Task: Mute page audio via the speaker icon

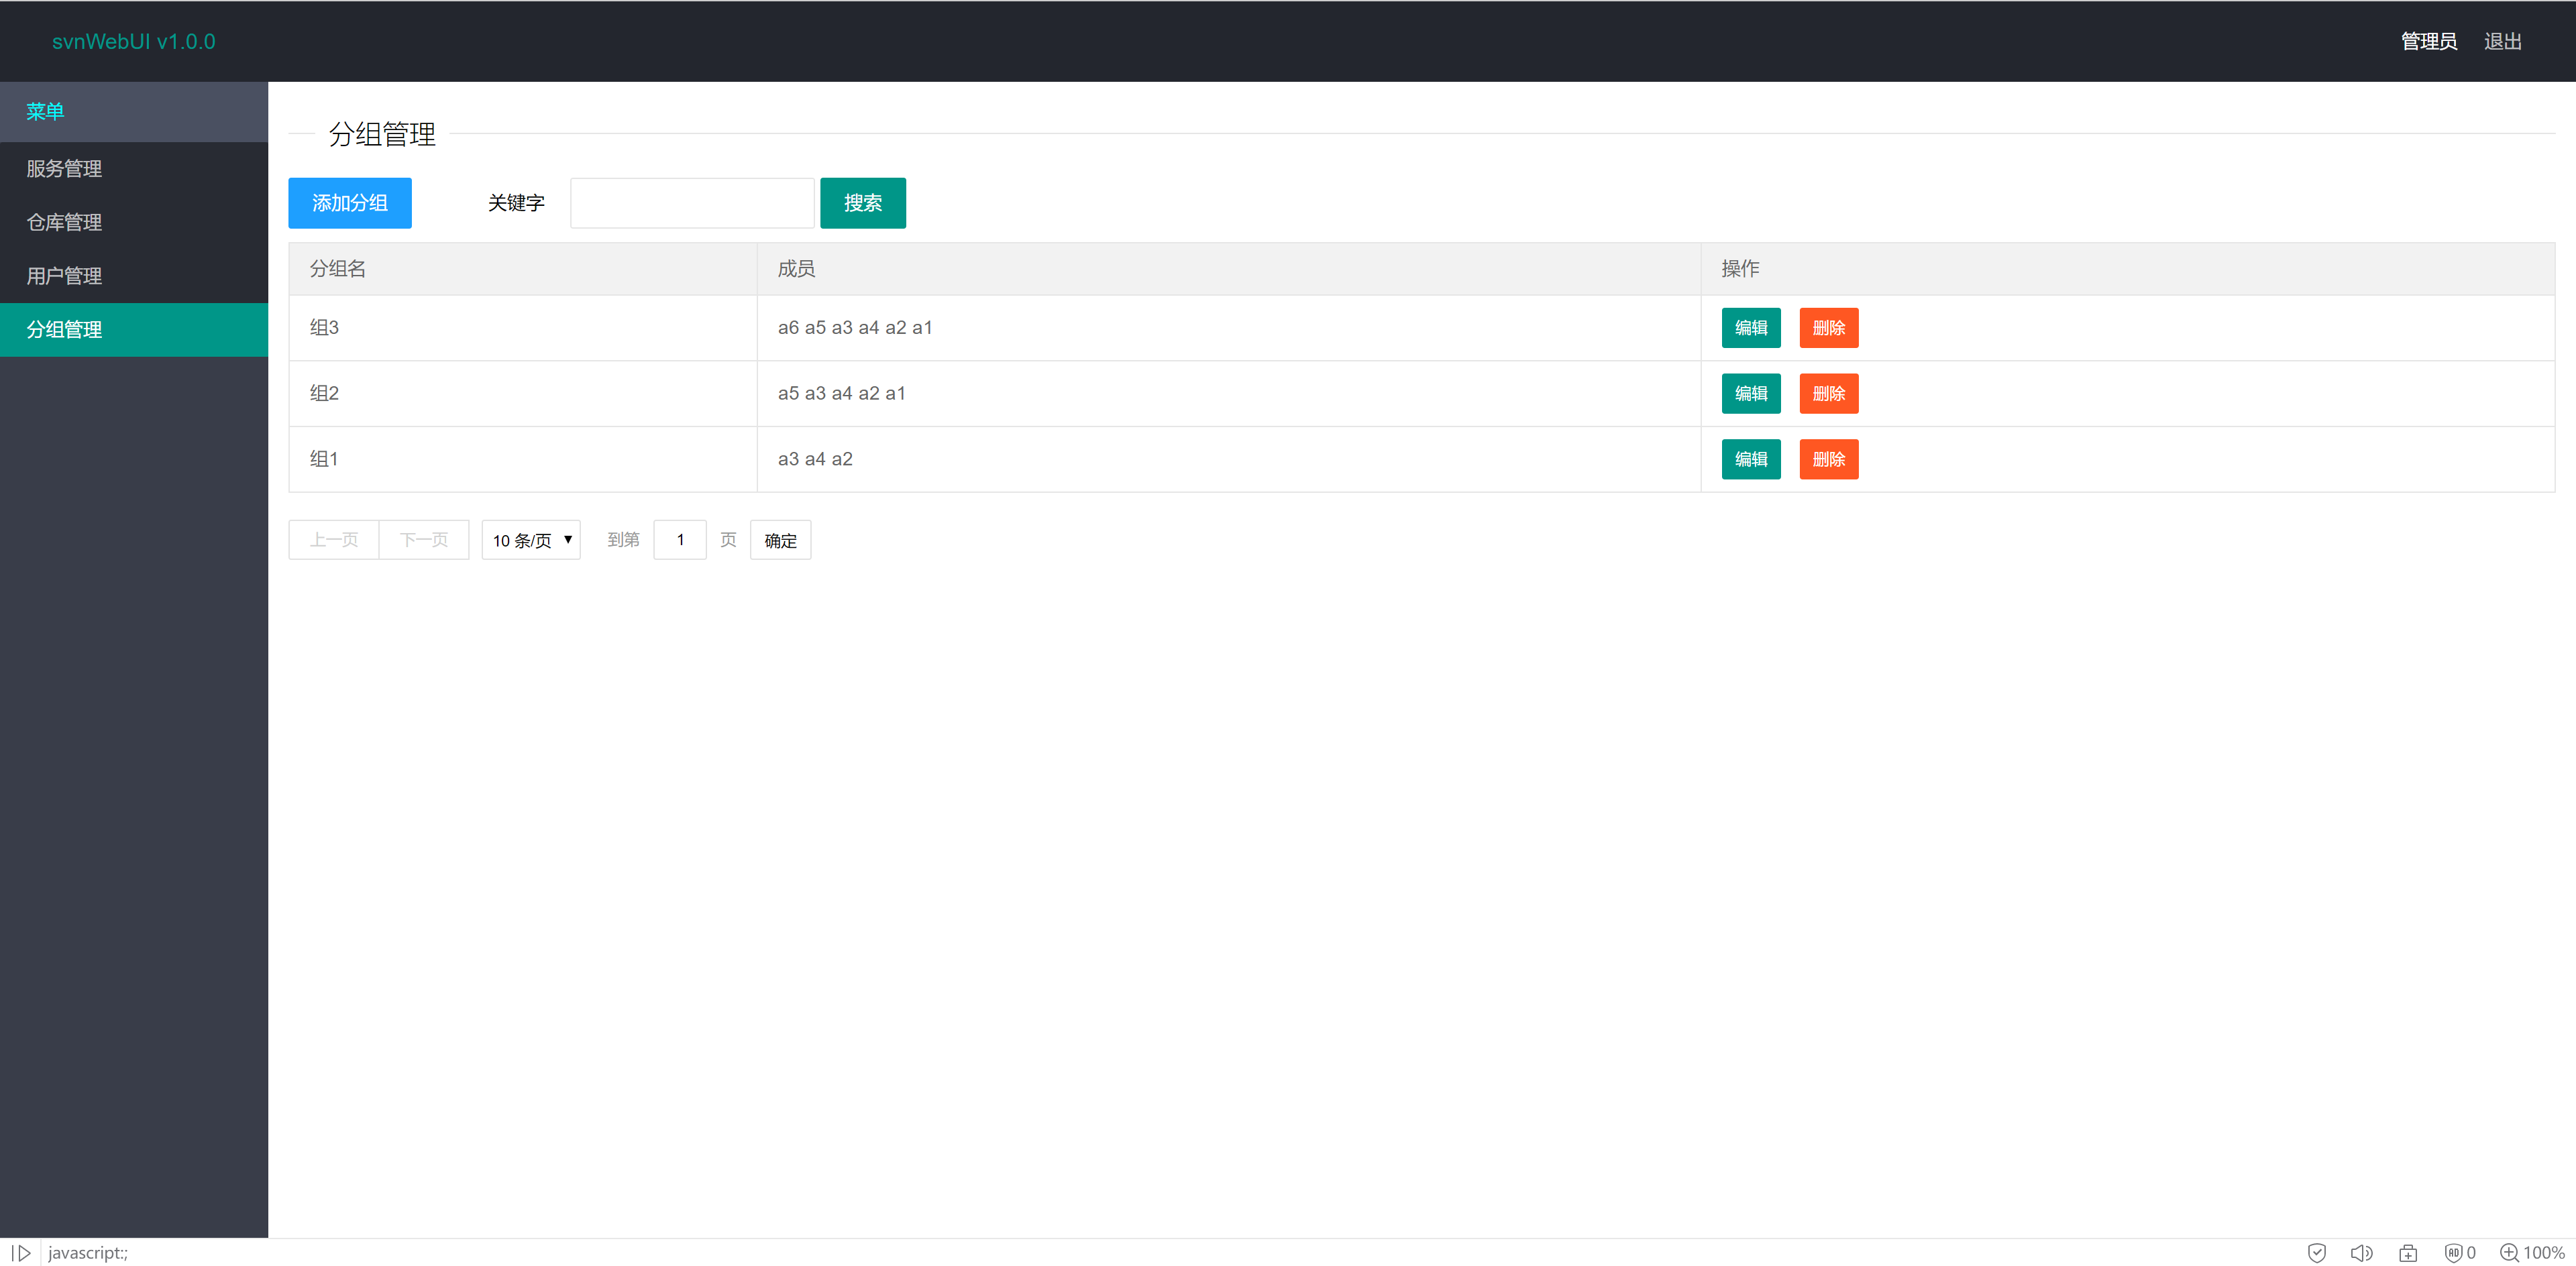Action: pyautogui.click(x=2363, y=1252)
